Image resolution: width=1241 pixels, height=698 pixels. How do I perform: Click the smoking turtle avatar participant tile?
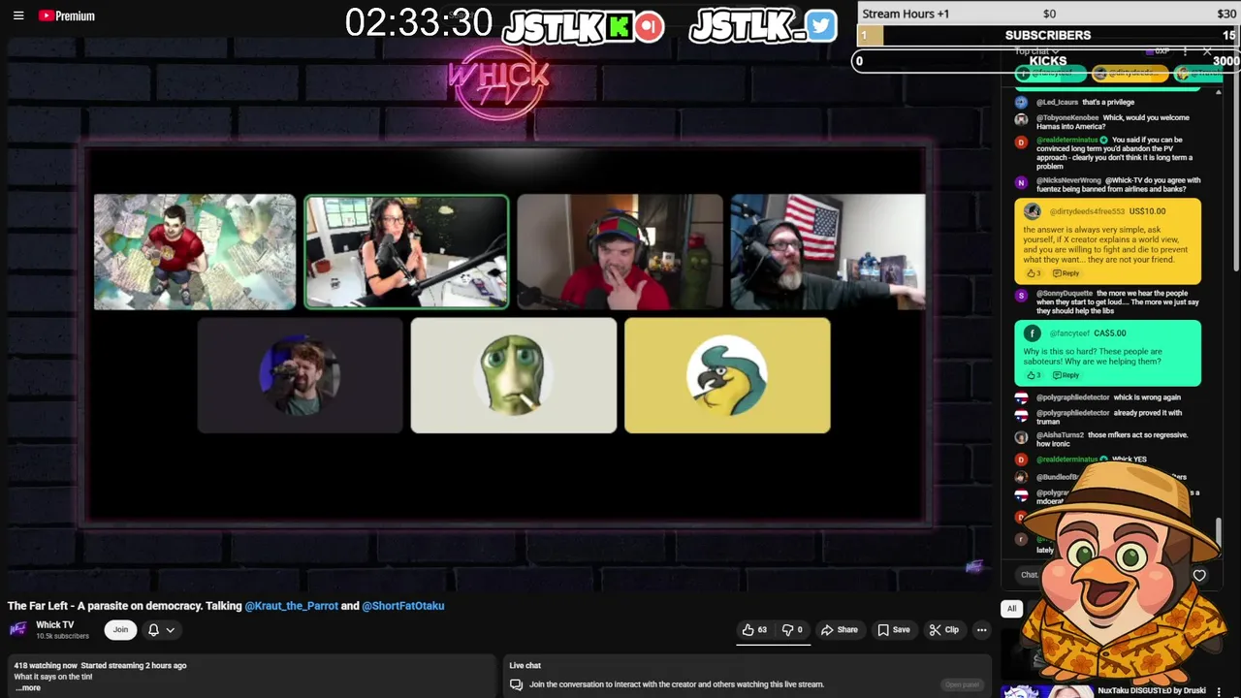[x=514, y=375]
